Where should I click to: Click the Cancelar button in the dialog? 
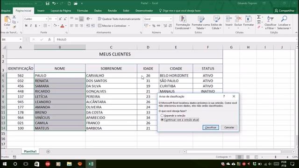[229, 127]
